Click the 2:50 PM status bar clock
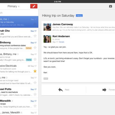Image resolution: width=115 pixels, height=115 pixels. (57, 1)
